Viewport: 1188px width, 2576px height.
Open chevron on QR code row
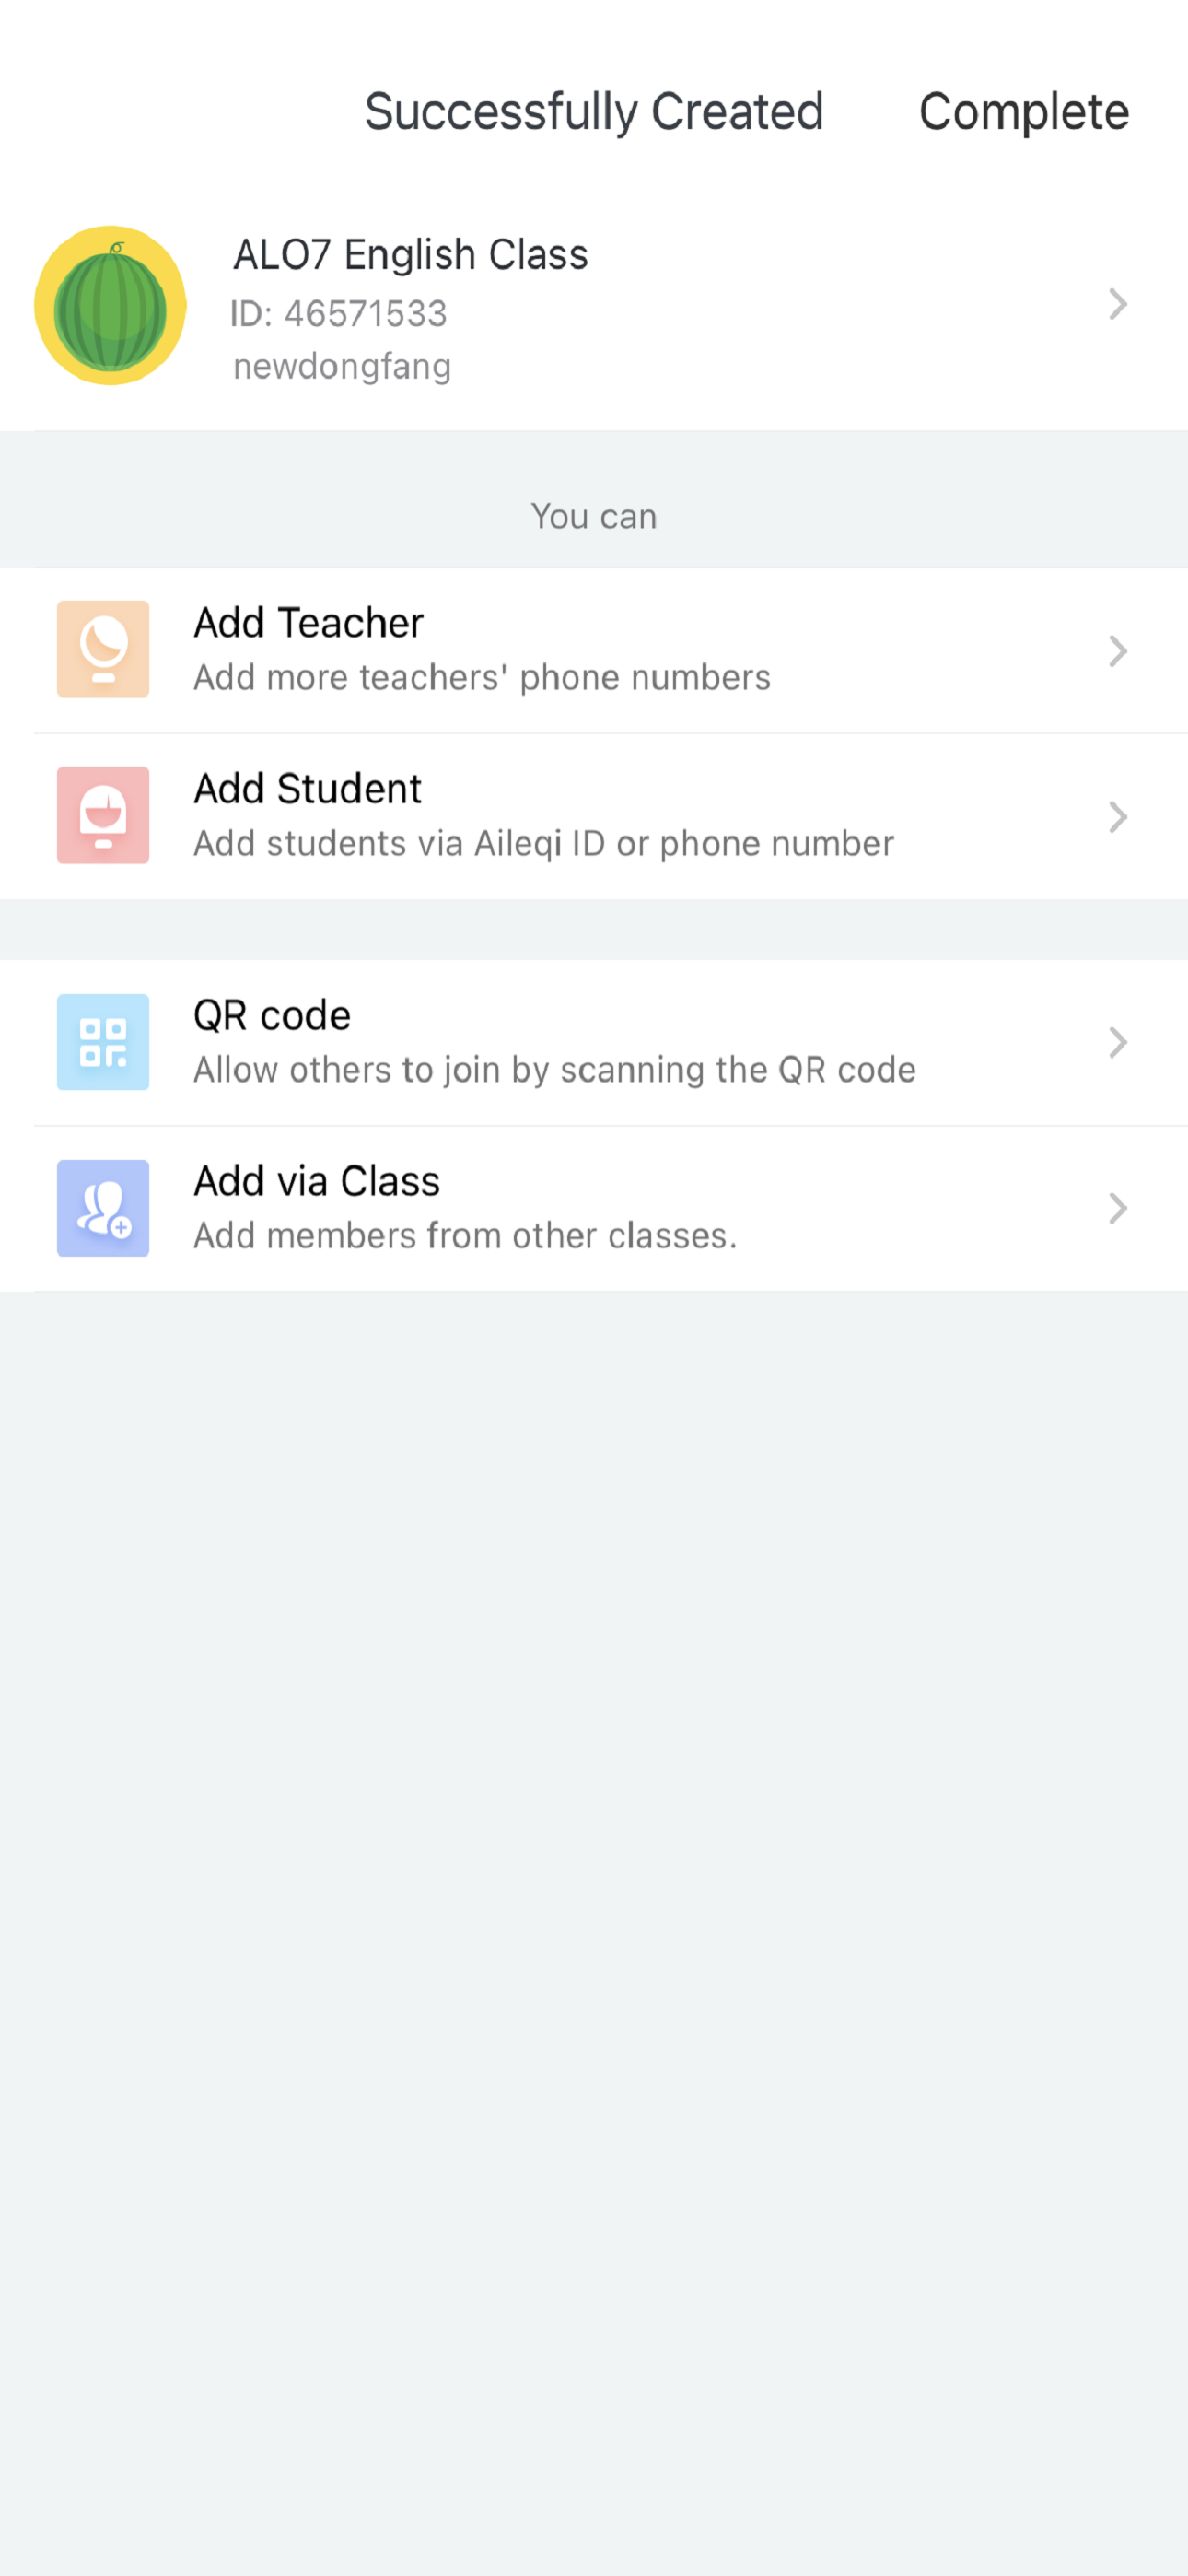(1118, 1043)
